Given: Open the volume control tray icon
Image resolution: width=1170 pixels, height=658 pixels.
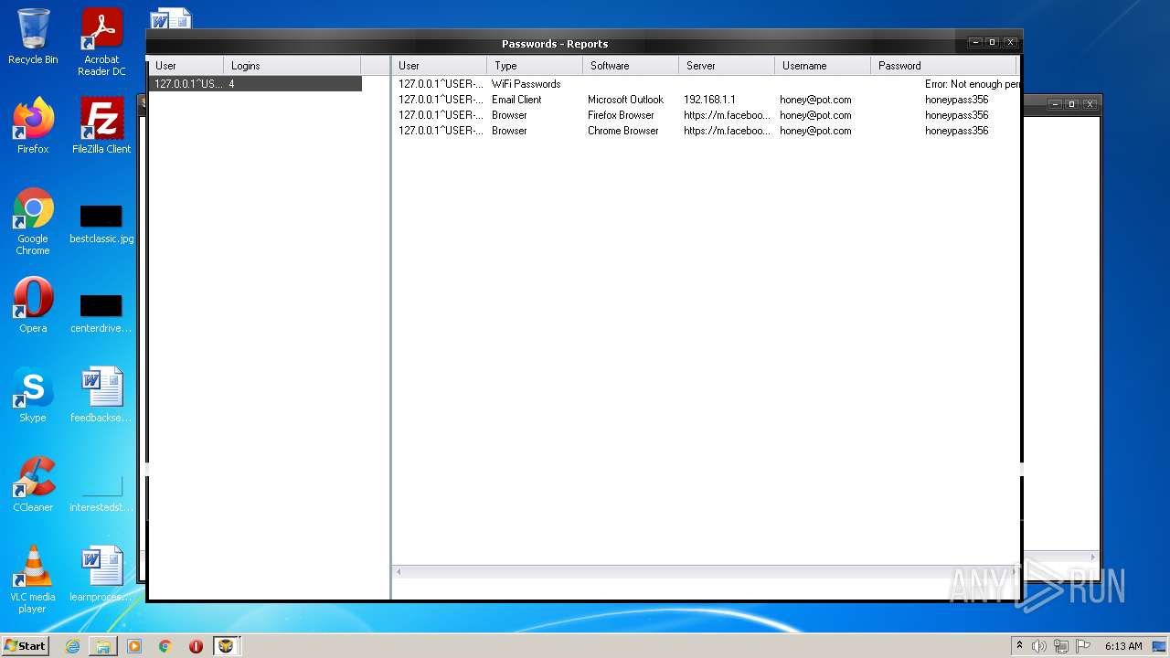Looking at the screenshot, I should (1039, 646).
